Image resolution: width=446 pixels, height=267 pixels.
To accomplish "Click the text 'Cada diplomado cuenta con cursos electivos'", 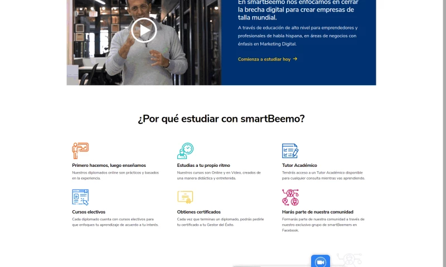I will [x=115, y=222].
